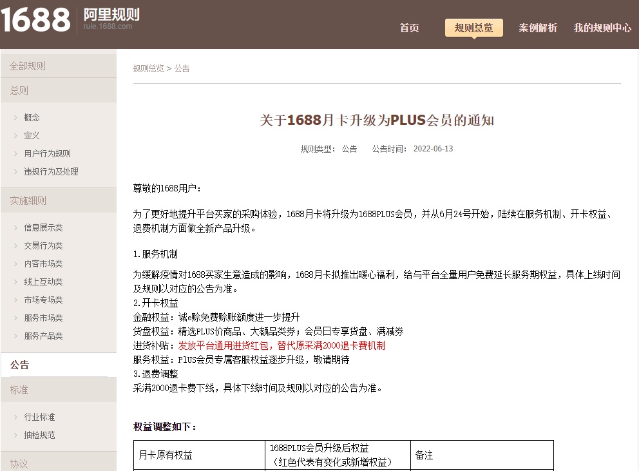
Task: Click the arrow beside 行业标准
Action: (x=15, y=417)
